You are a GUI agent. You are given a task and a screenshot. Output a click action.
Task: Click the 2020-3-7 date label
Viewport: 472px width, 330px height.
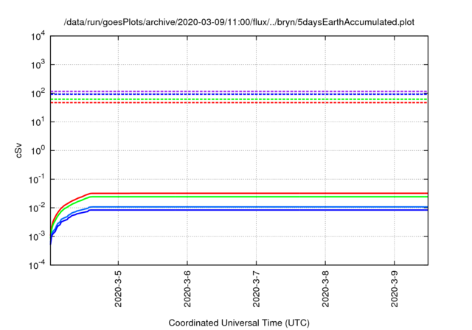(256, 289)
